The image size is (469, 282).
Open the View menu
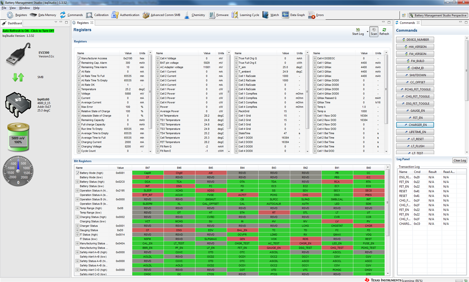[x=13, y=8]
